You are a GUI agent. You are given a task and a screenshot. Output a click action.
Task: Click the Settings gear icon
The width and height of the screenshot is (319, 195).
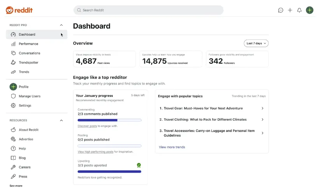pyautogui.click(x=13, y=105)
